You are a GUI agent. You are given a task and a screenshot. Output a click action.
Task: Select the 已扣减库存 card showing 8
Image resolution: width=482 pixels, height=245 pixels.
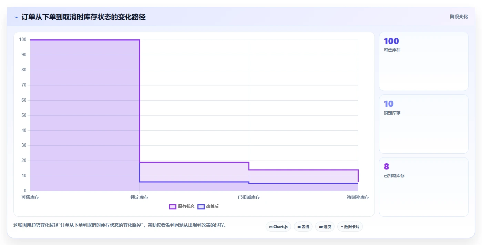[x=424, y=187]
